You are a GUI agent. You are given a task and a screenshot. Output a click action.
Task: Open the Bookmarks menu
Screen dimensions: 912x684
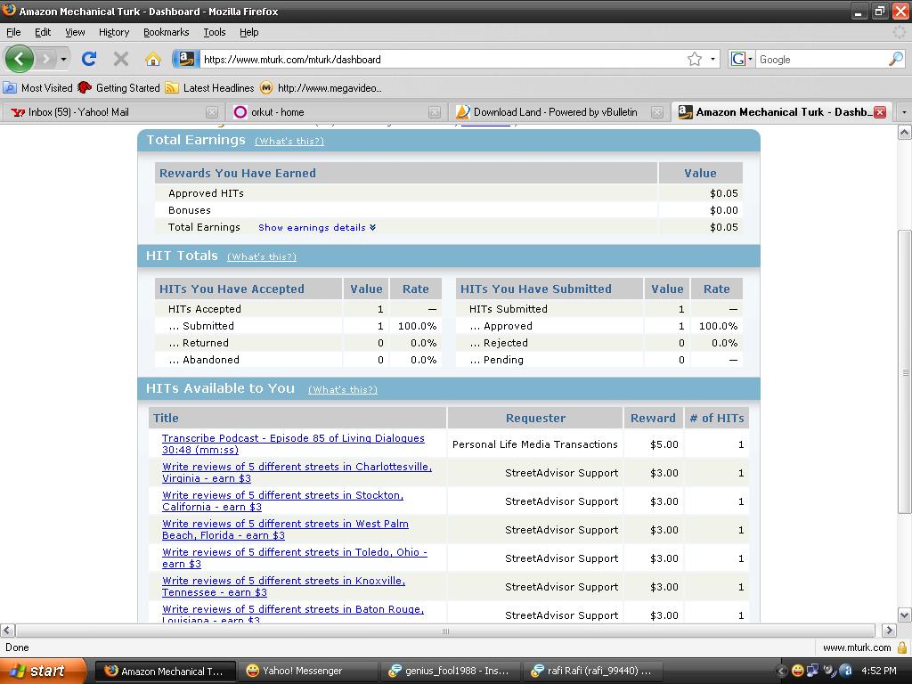(x=167, y=32)
